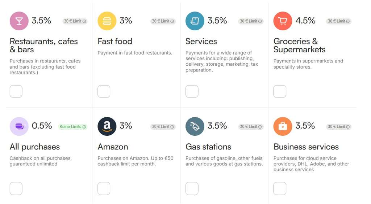Click the red shopping cart Groceries icon
Image resolution: width=371 pixels, height=204 pixels.
[x=283, y=21]
